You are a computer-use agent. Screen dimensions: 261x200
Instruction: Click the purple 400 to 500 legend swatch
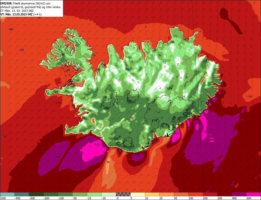[x=239, y=194]
